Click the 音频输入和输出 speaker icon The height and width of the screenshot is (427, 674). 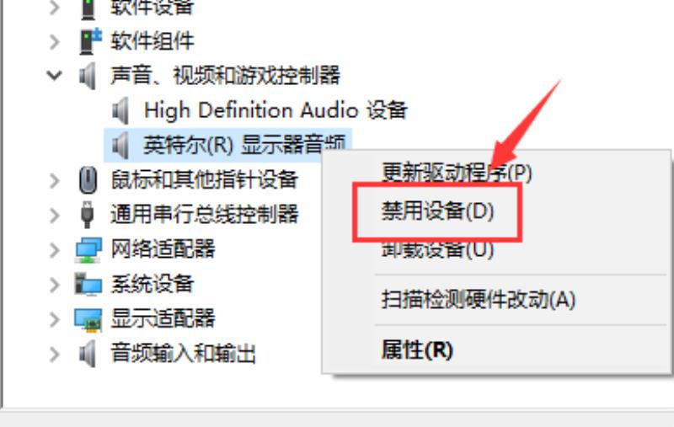click(88, 354)
